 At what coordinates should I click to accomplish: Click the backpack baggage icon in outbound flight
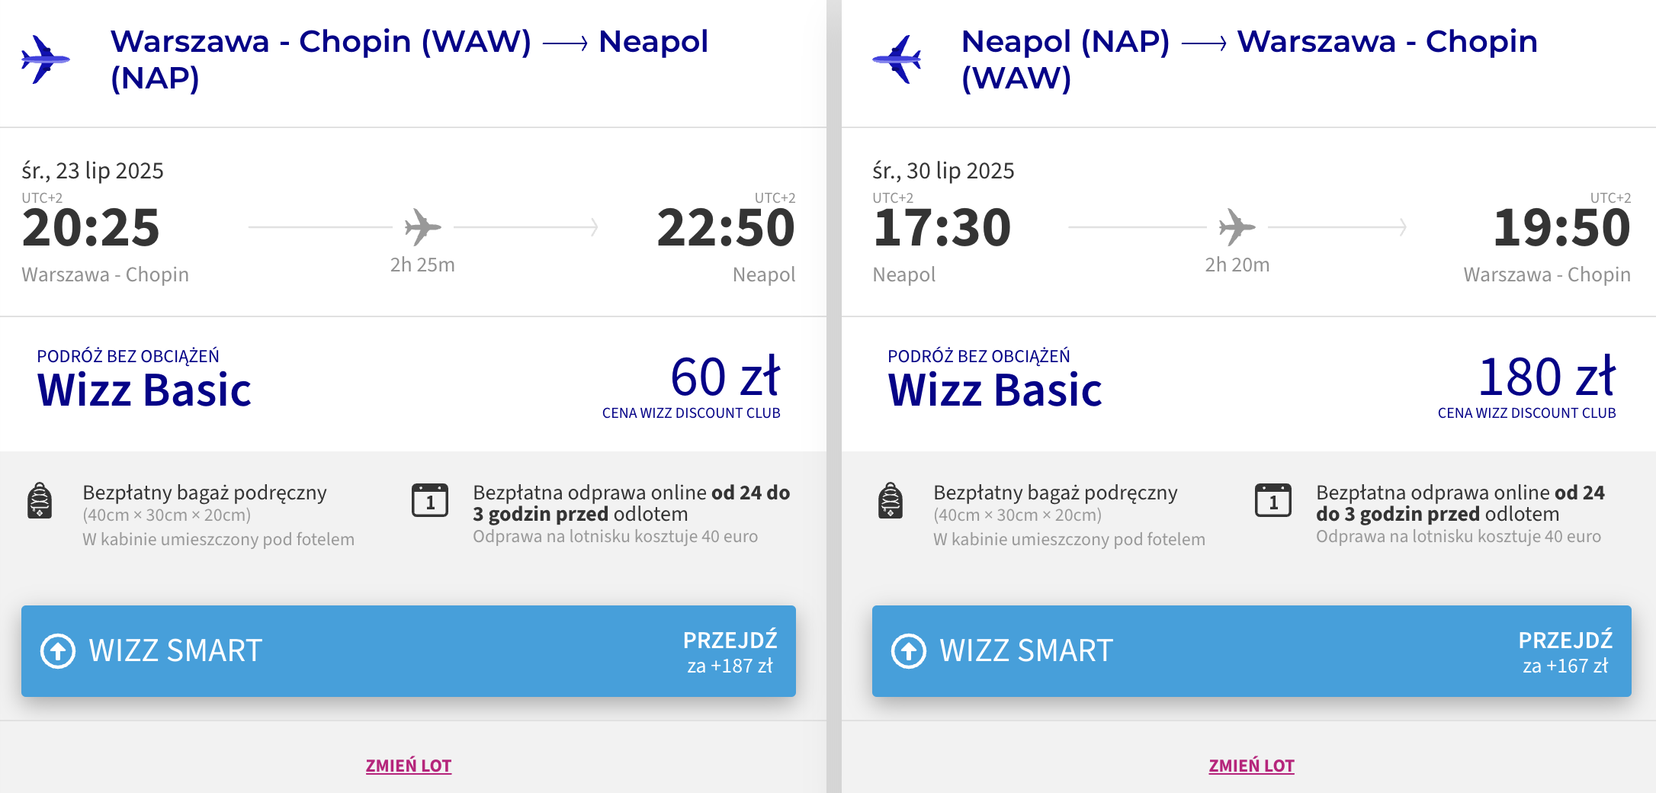(x=40, y=501)
